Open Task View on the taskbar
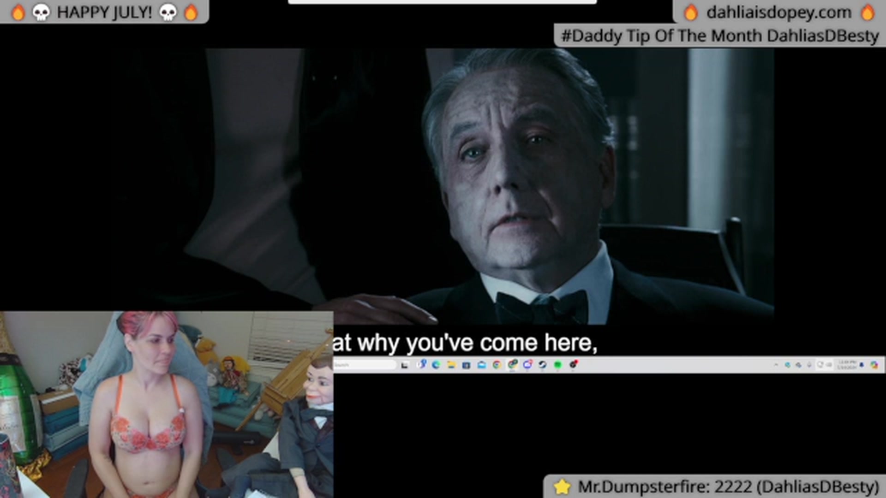Viewport: 886px width, 498px height. point(405,365)
